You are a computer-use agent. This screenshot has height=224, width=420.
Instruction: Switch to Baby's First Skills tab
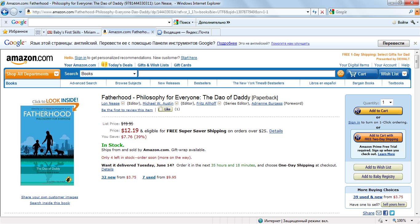point(74,32)
